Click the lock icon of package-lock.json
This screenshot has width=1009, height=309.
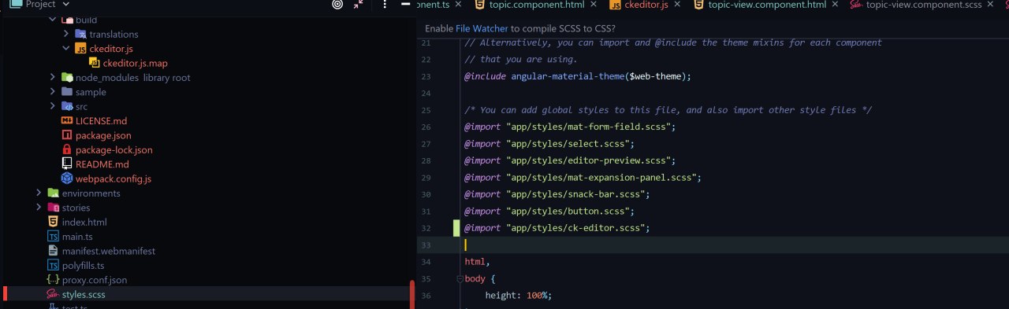click(x=67, y=149)
